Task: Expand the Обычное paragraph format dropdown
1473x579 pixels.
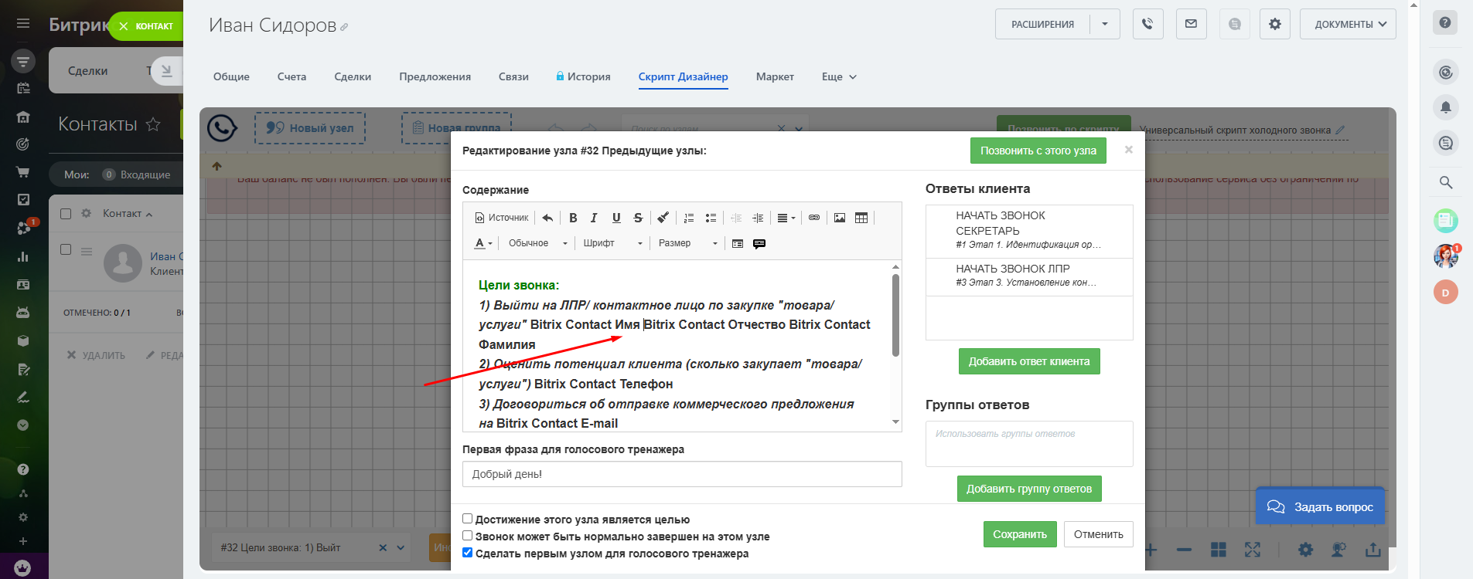Action: [x=537, y=243]
